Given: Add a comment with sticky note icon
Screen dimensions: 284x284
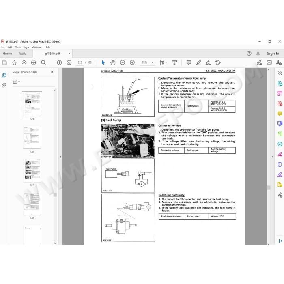Looking at the screenshot, I should pos(189,62).
